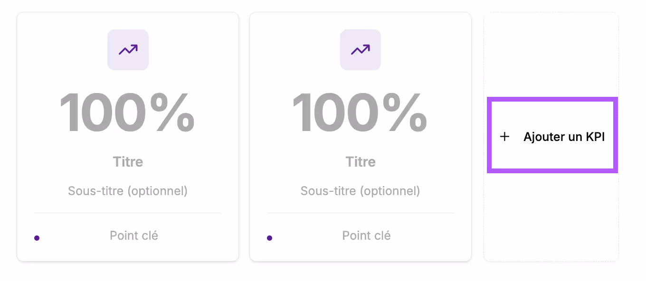This screenshot has width=646, height=281.
Task: Select the purple arrow graph icon in the middle
Action: [x=361, y=49]
